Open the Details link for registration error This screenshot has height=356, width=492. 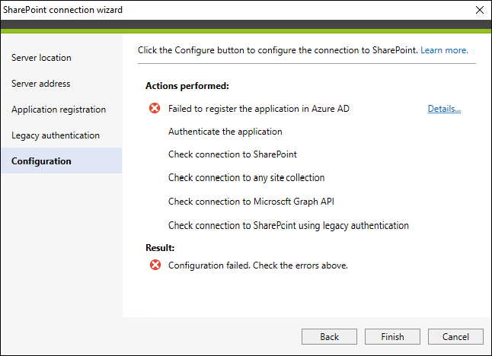pos(444,109)
